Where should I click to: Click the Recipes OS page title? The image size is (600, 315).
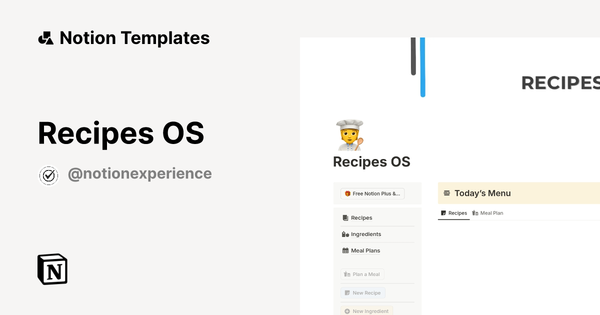coord(371,161)
